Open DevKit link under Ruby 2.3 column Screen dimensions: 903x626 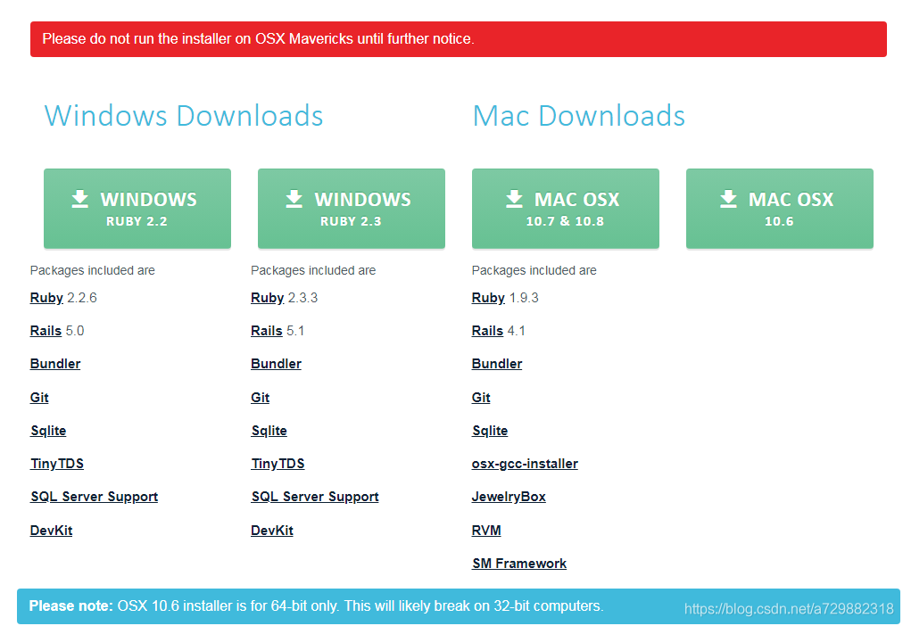272,530
